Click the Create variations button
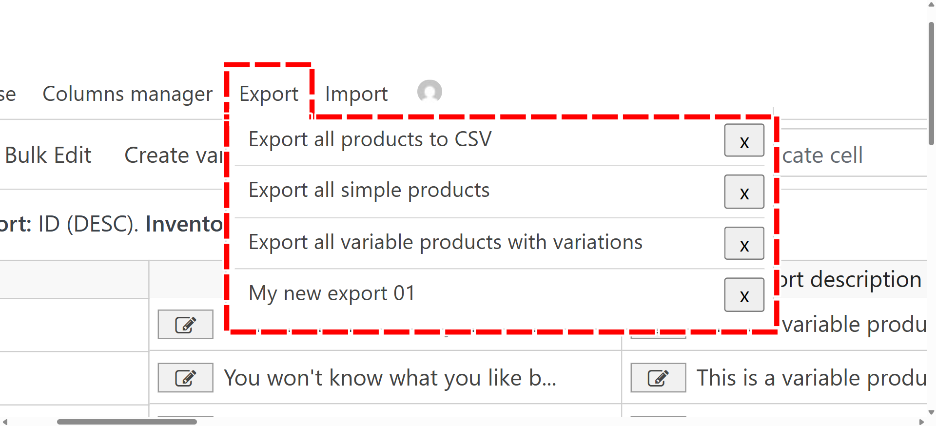 [x=173, y=155]
